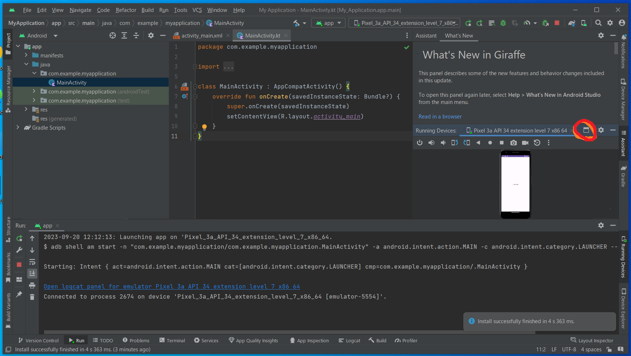Toggle Resource Manager sidebar button
Image resolution: width=631 pixels, height=356 pixels.
[x=8, y=89]
